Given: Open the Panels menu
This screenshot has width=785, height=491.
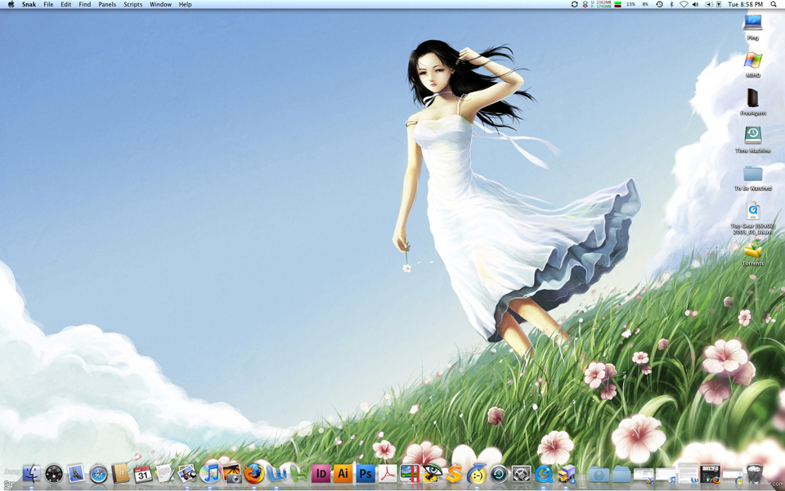Looking at the screenshot, I should 107,5.
